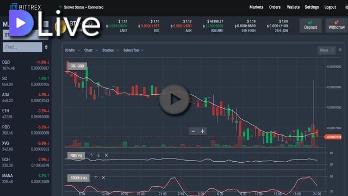Toggle market list sort arrows
Viewport: 348px width, 196px height.
tap(46, 47)
